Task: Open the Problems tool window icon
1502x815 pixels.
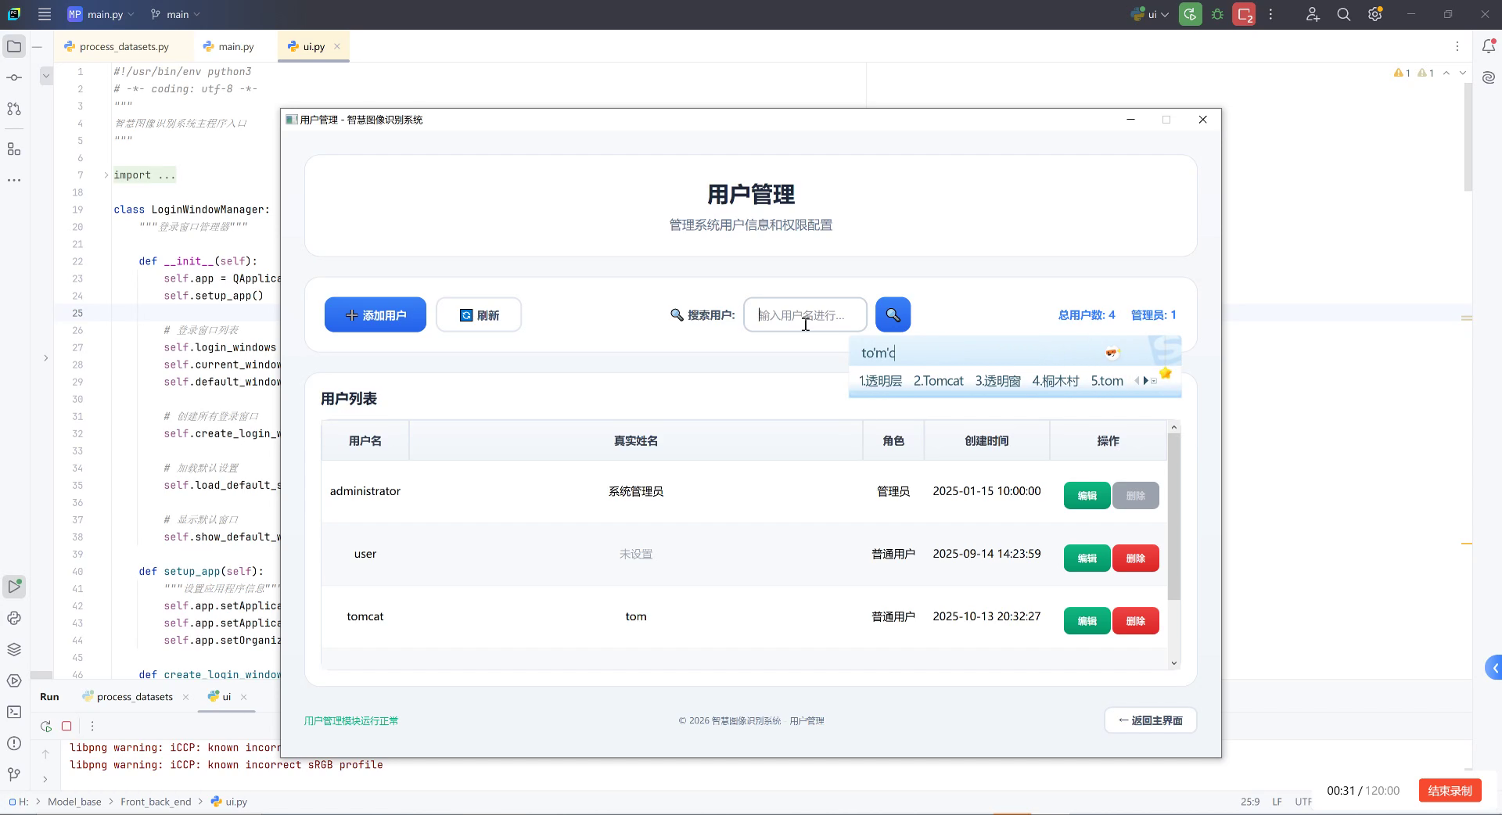Action: click(14, 745)
